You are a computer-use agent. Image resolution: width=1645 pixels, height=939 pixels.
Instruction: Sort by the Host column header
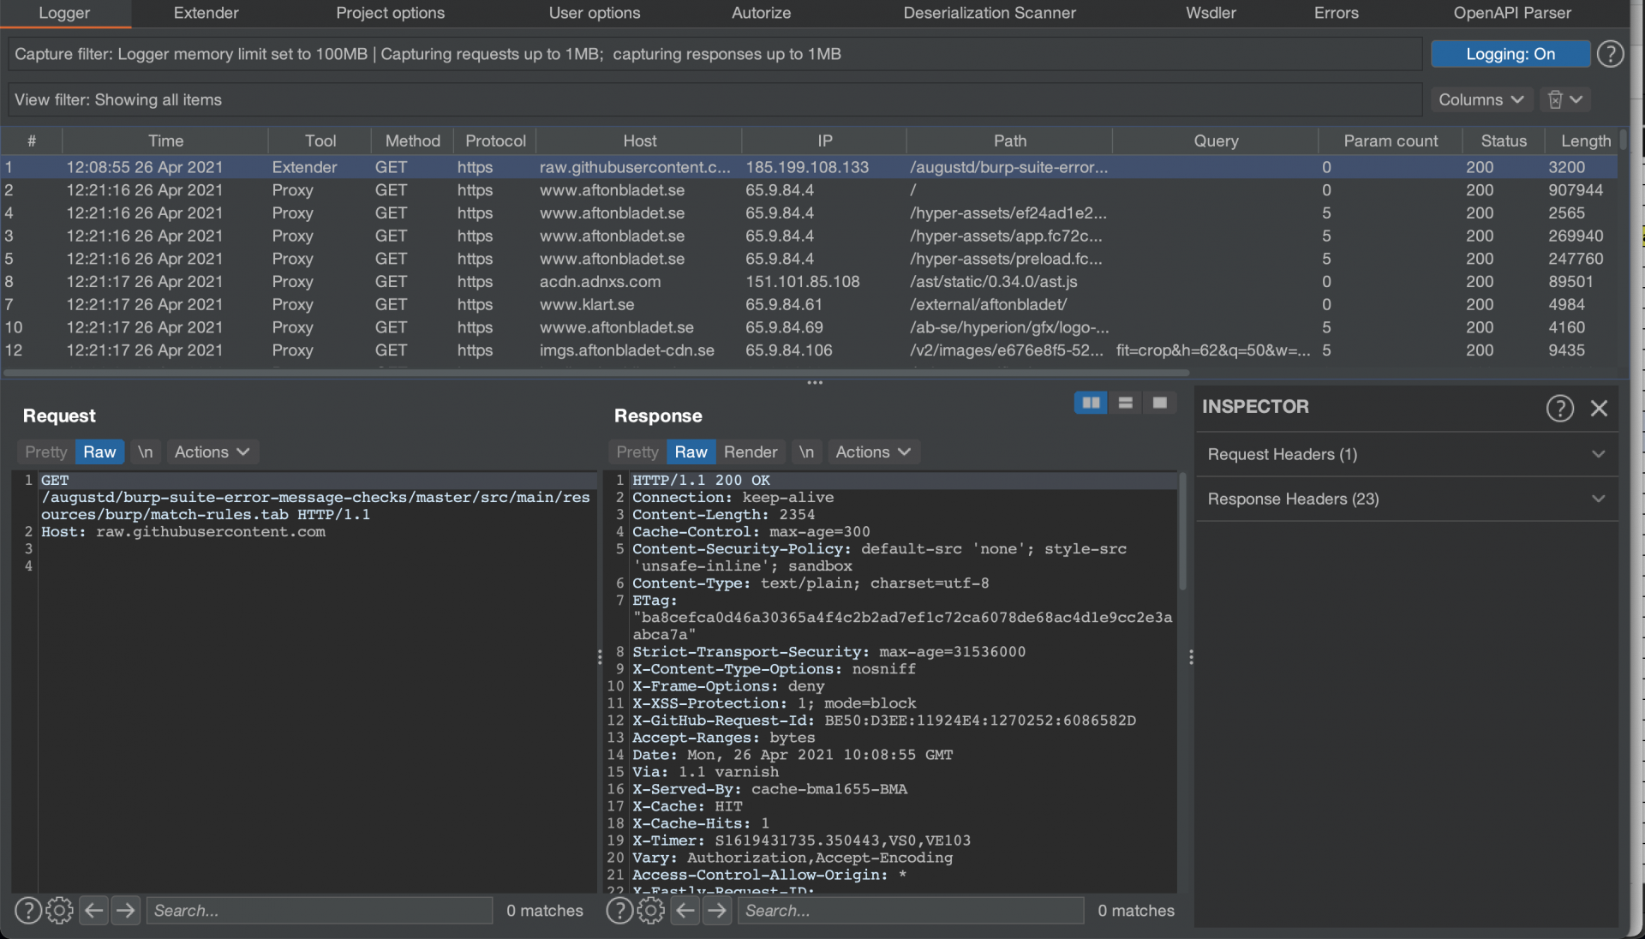(639, 141)
